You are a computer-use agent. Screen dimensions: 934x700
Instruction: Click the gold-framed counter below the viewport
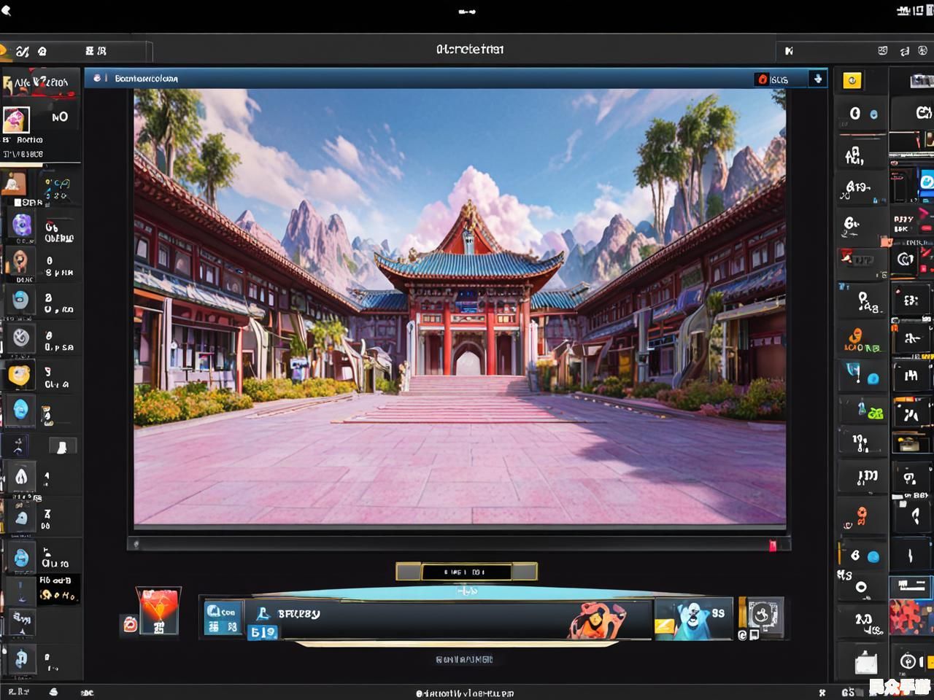click(466, 572)
